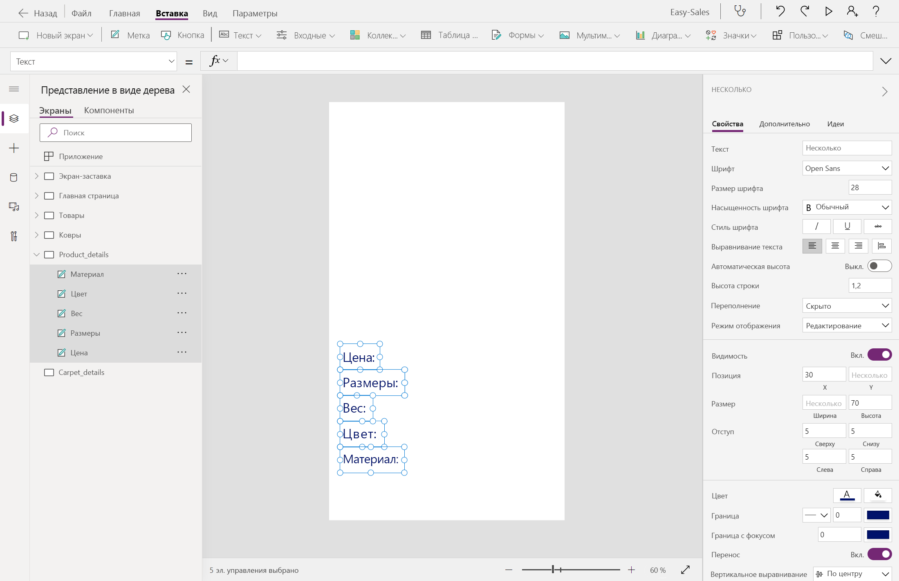Click the Media sidebar icon
The width and height of the screenshot is (899, 581).
14,207
